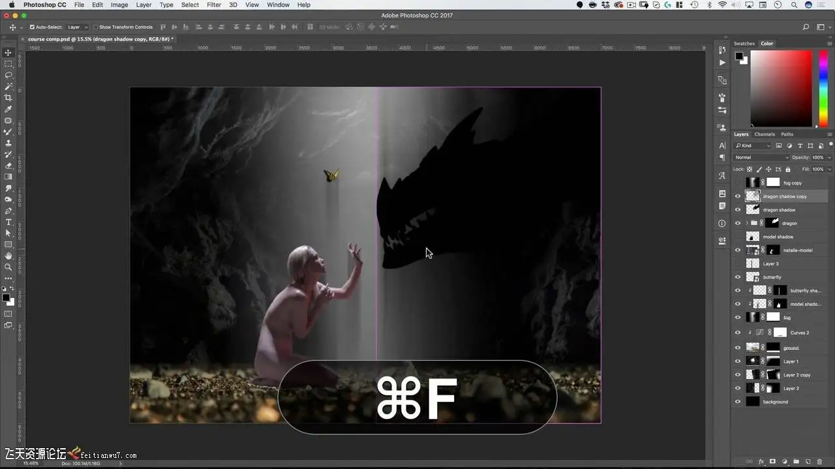
Task: Select the Brush tool
Action: pos(8,132)
